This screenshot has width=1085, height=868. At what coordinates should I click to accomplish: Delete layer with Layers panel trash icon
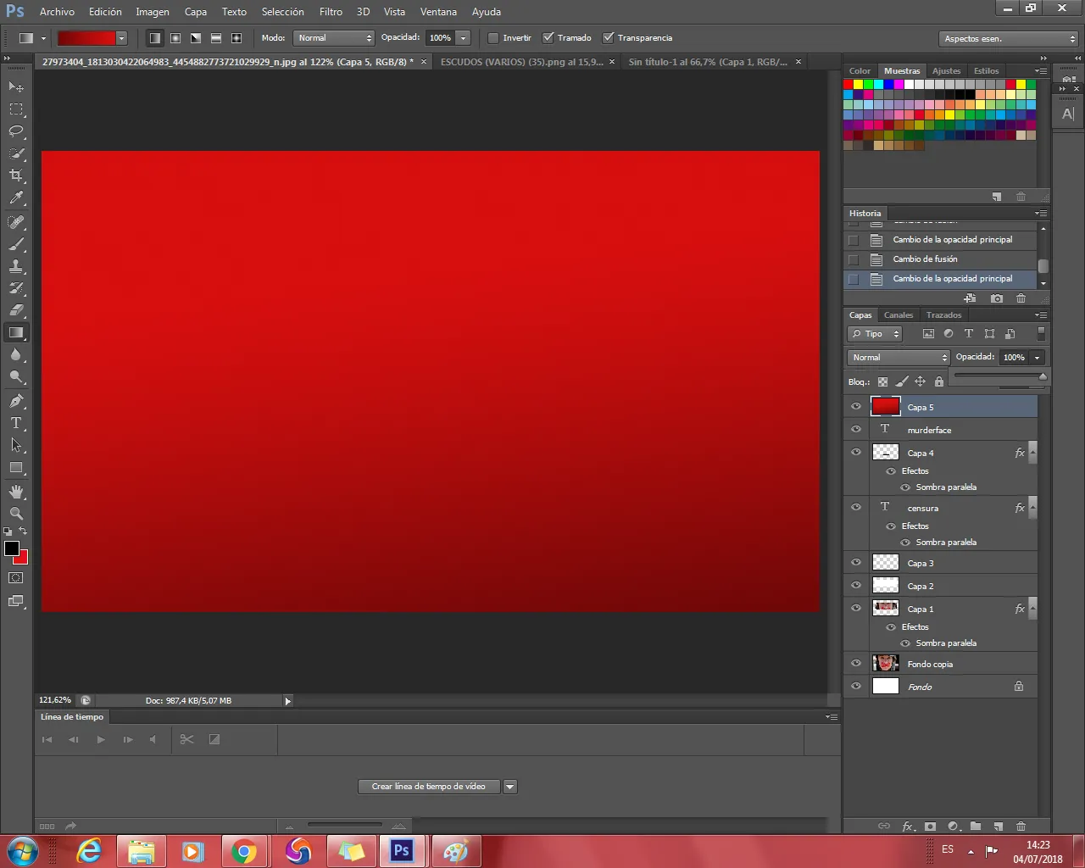[x=1021, y=826]
